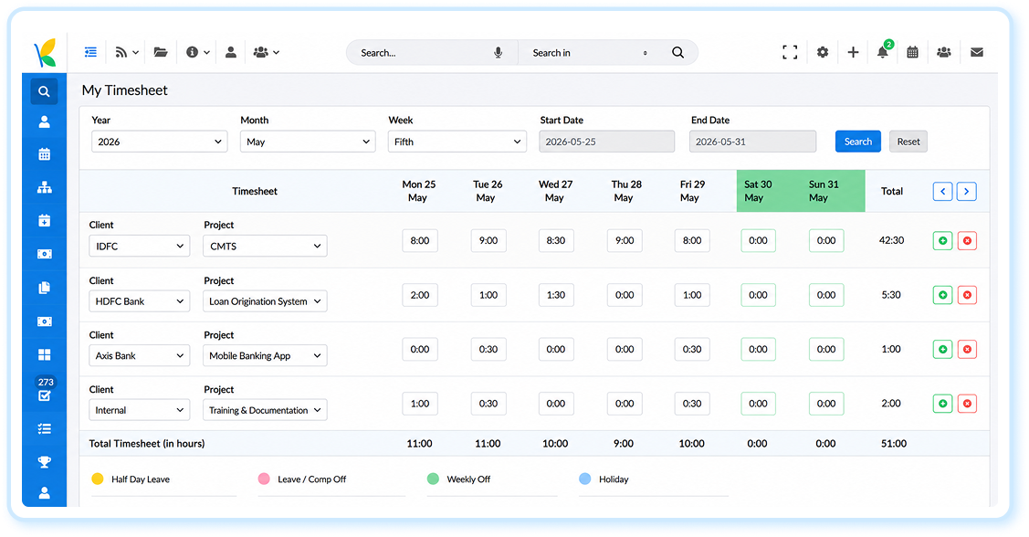Open the Training & Documentation project dropdown
Screen dimensions: 1029x537
click(x=265, y=410)
